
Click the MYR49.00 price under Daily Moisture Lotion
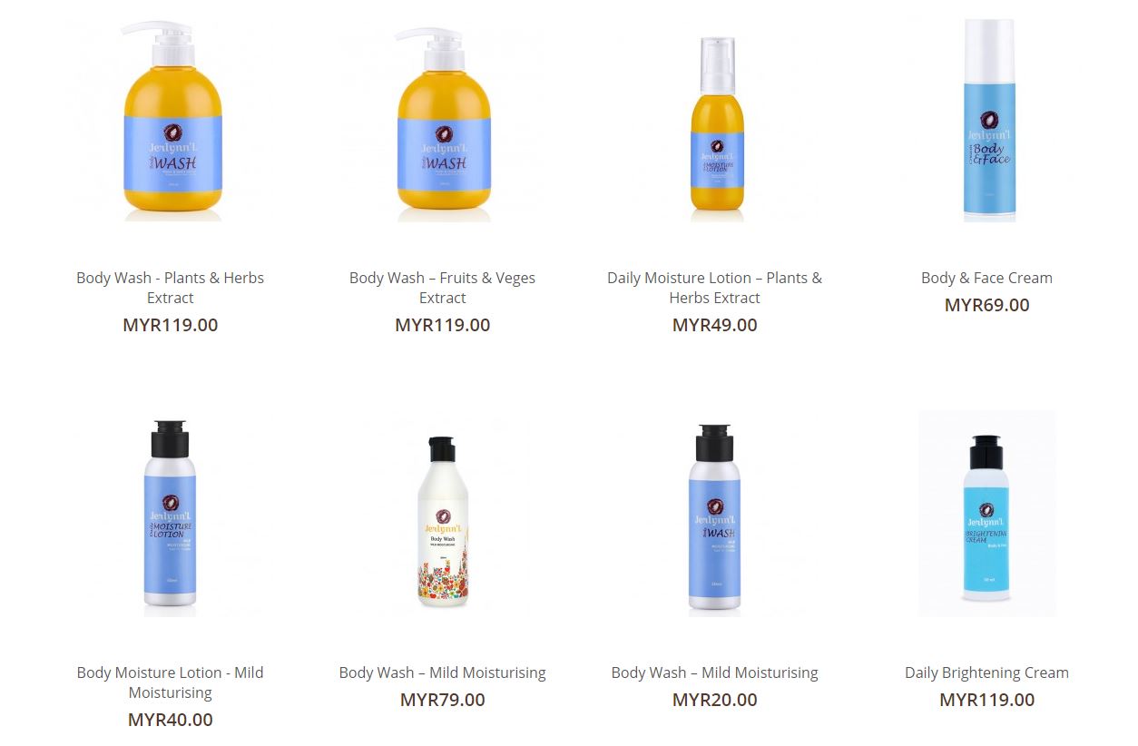click(x=715, y=325)
